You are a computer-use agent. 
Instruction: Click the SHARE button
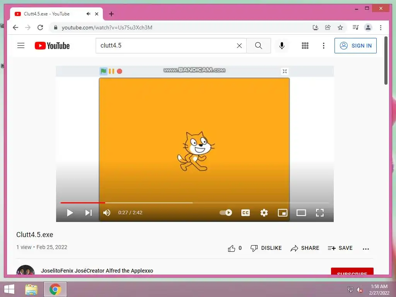(x=305, y=248)
